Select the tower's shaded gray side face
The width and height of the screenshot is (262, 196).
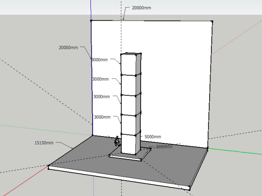click(139, 104)
